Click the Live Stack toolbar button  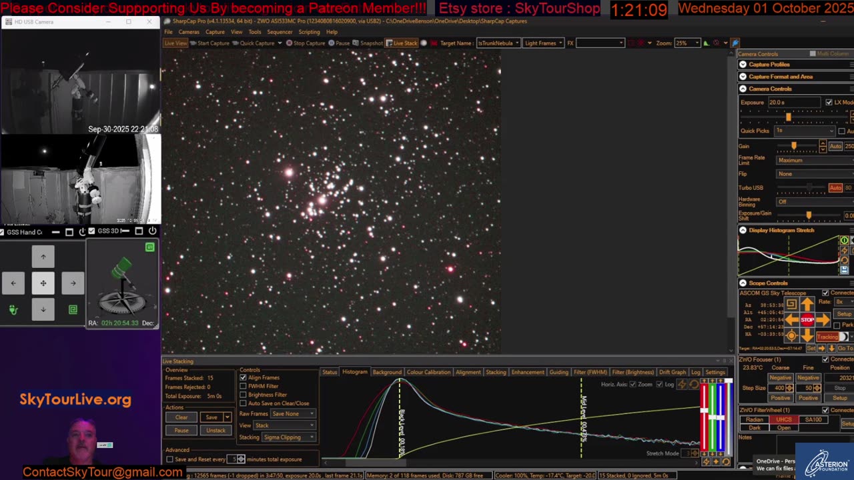pos(402,43)
